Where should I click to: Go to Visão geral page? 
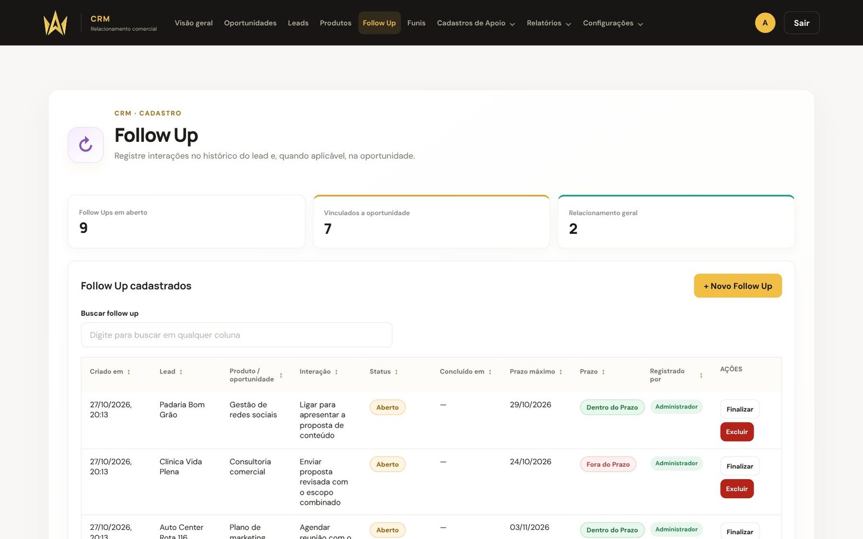click(194, 23)
